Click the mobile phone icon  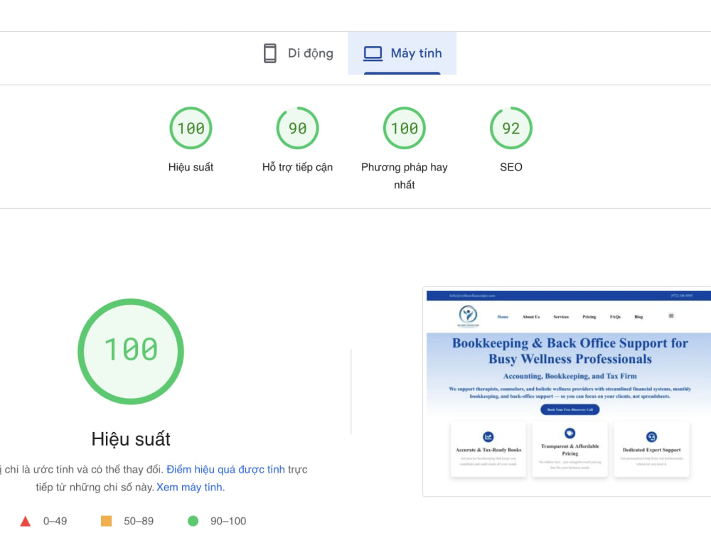coord(269,53)
